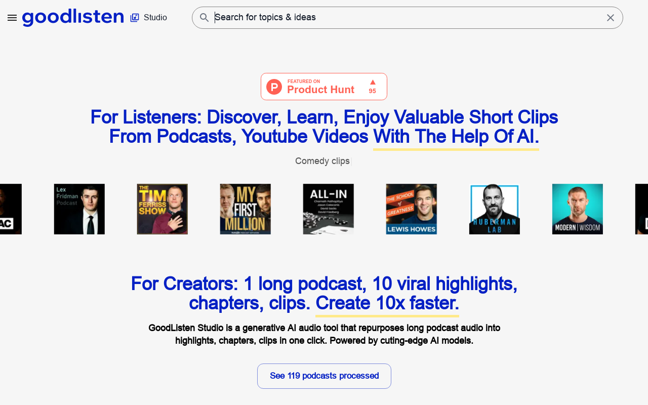Open the My First Million thumbnail
Image resolution: width=648 pixels, height=405 pixels.
[246, 209]
